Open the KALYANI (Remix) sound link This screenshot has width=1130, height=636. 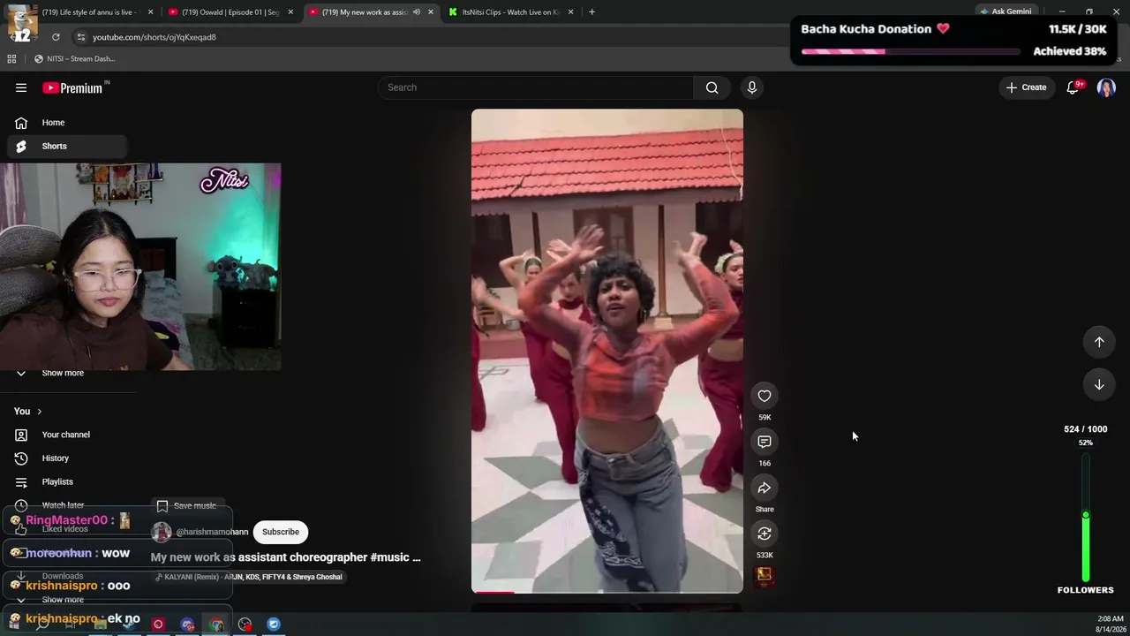click(x=249, y=577)
